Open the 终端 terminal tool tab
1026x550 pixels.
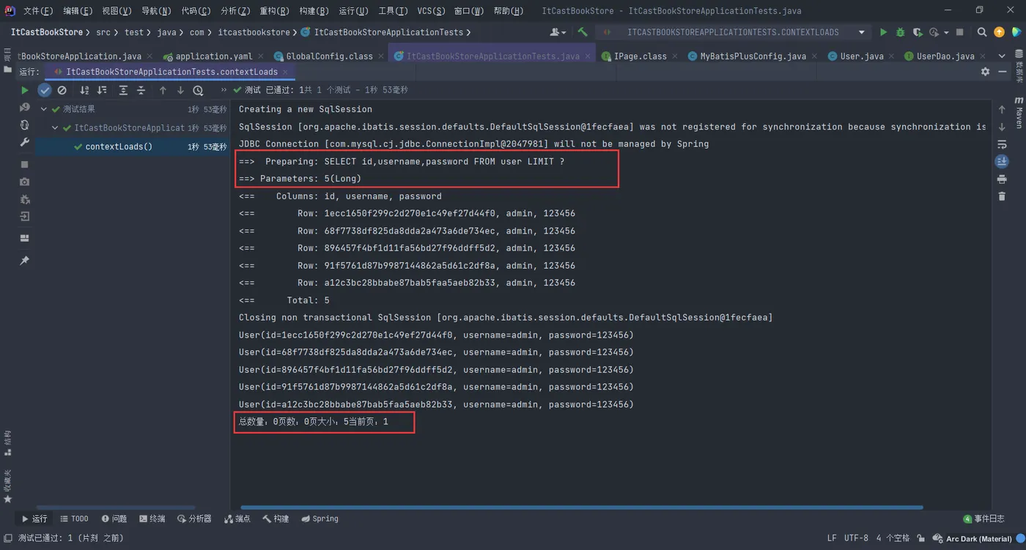tap(152, 519)
